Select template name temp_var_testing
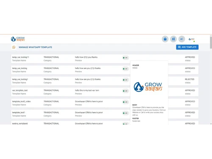The image size is (212, 159). [20, 68]
